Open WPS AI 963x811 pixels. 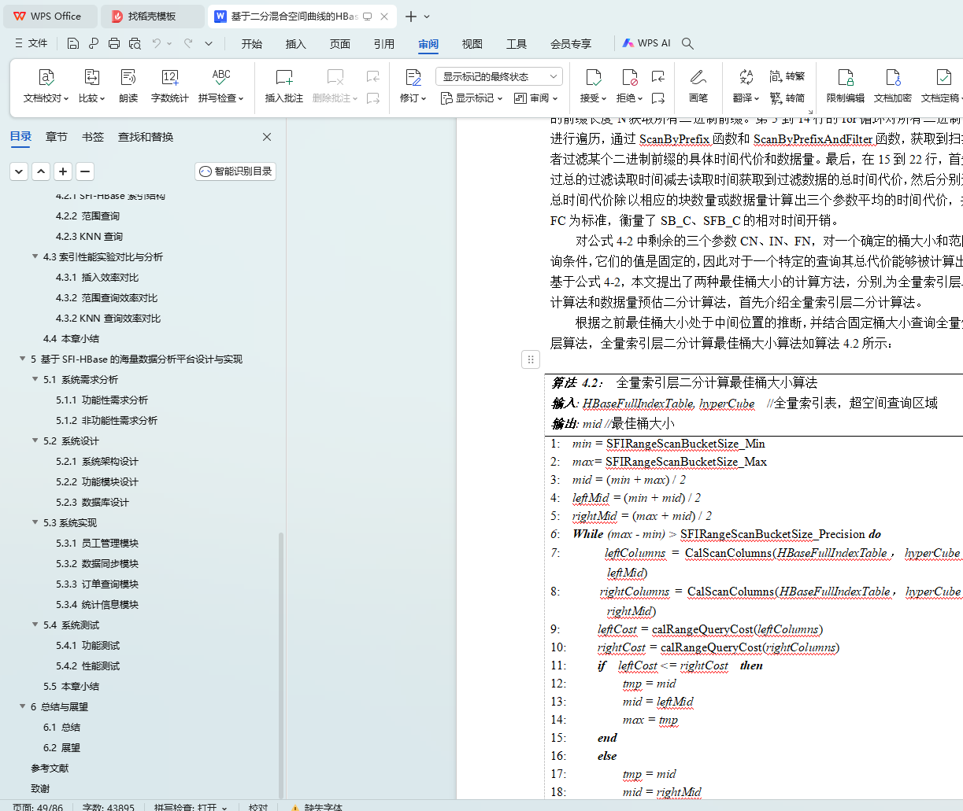(646, 44)
